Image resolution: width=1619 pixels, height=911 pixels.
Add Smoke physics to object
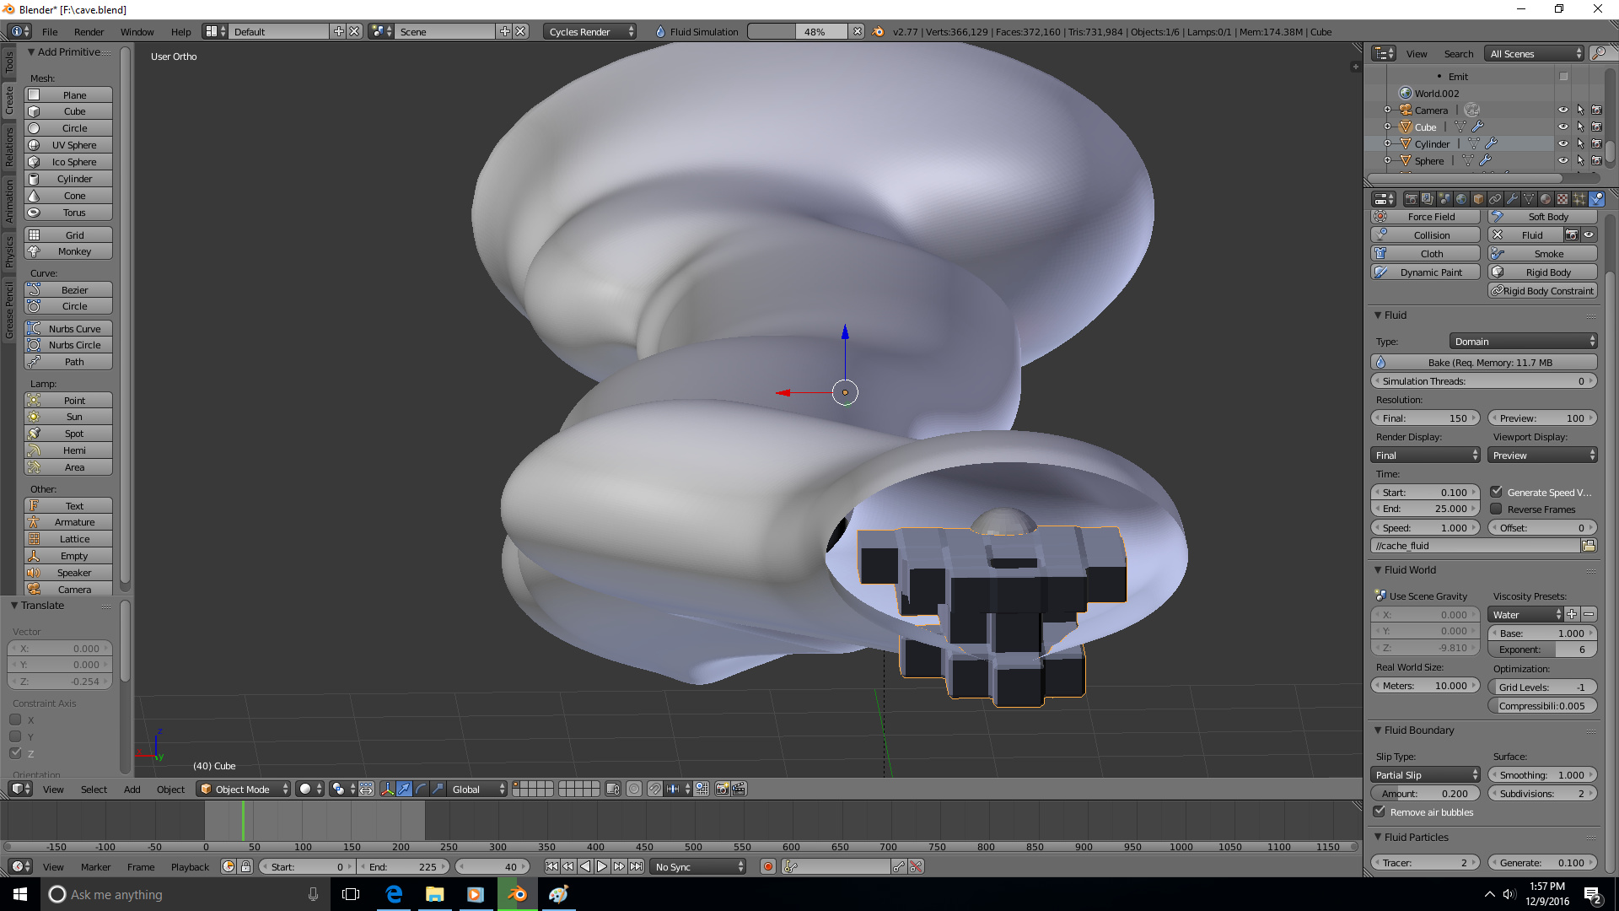(x=1542, y=253)
